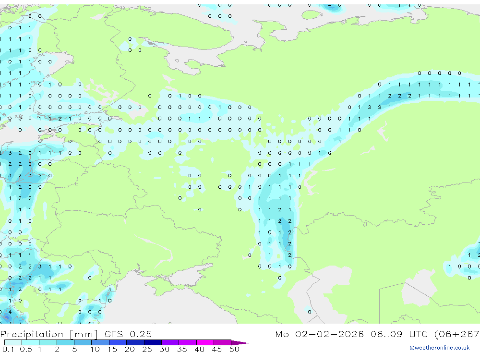480x352 pixels.
Task: Select the 30–35 mm purple legend segment
Action: coord(170,342)
